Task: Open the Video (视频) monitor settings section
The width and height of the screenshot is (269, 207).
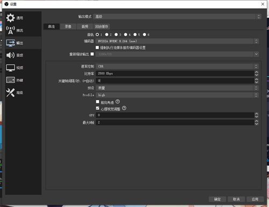Action: tap(23, 68)
